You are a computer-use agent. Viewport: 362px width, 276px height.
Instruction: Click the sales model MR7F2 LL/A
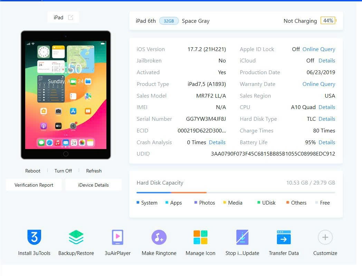click(211, 96)
